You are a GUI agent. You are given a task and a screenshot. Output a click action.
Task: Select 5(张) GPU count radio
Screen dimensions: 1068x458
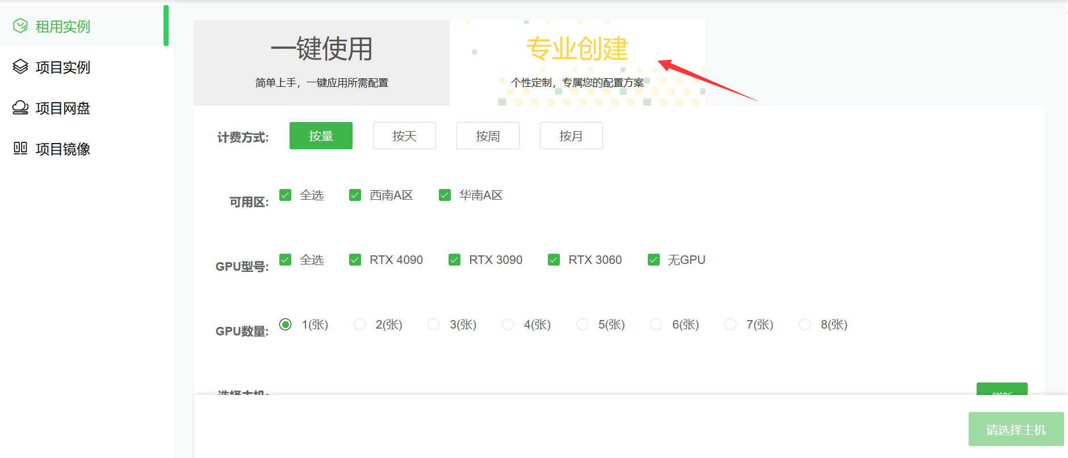tap(583, 325)
